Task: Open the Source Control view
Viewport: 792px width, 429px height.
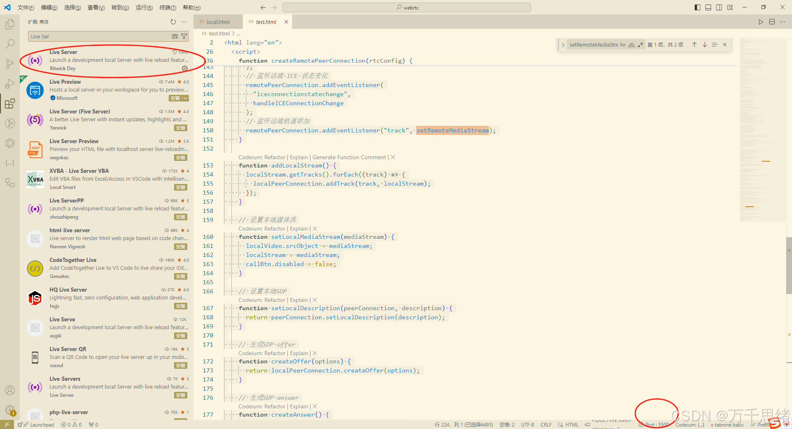Action: pyautogui.click(x=10, y=64)
